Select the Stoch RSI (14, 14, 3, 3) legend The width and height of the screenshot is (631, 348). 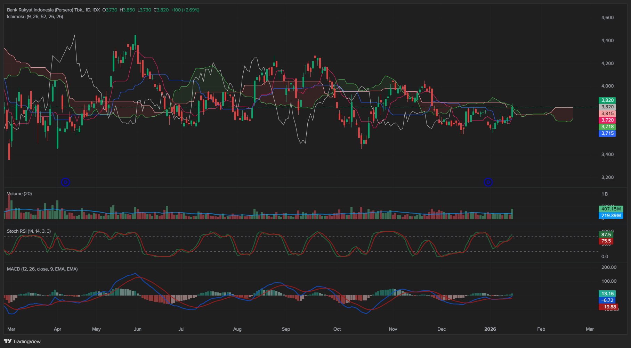tap(29, 231)
